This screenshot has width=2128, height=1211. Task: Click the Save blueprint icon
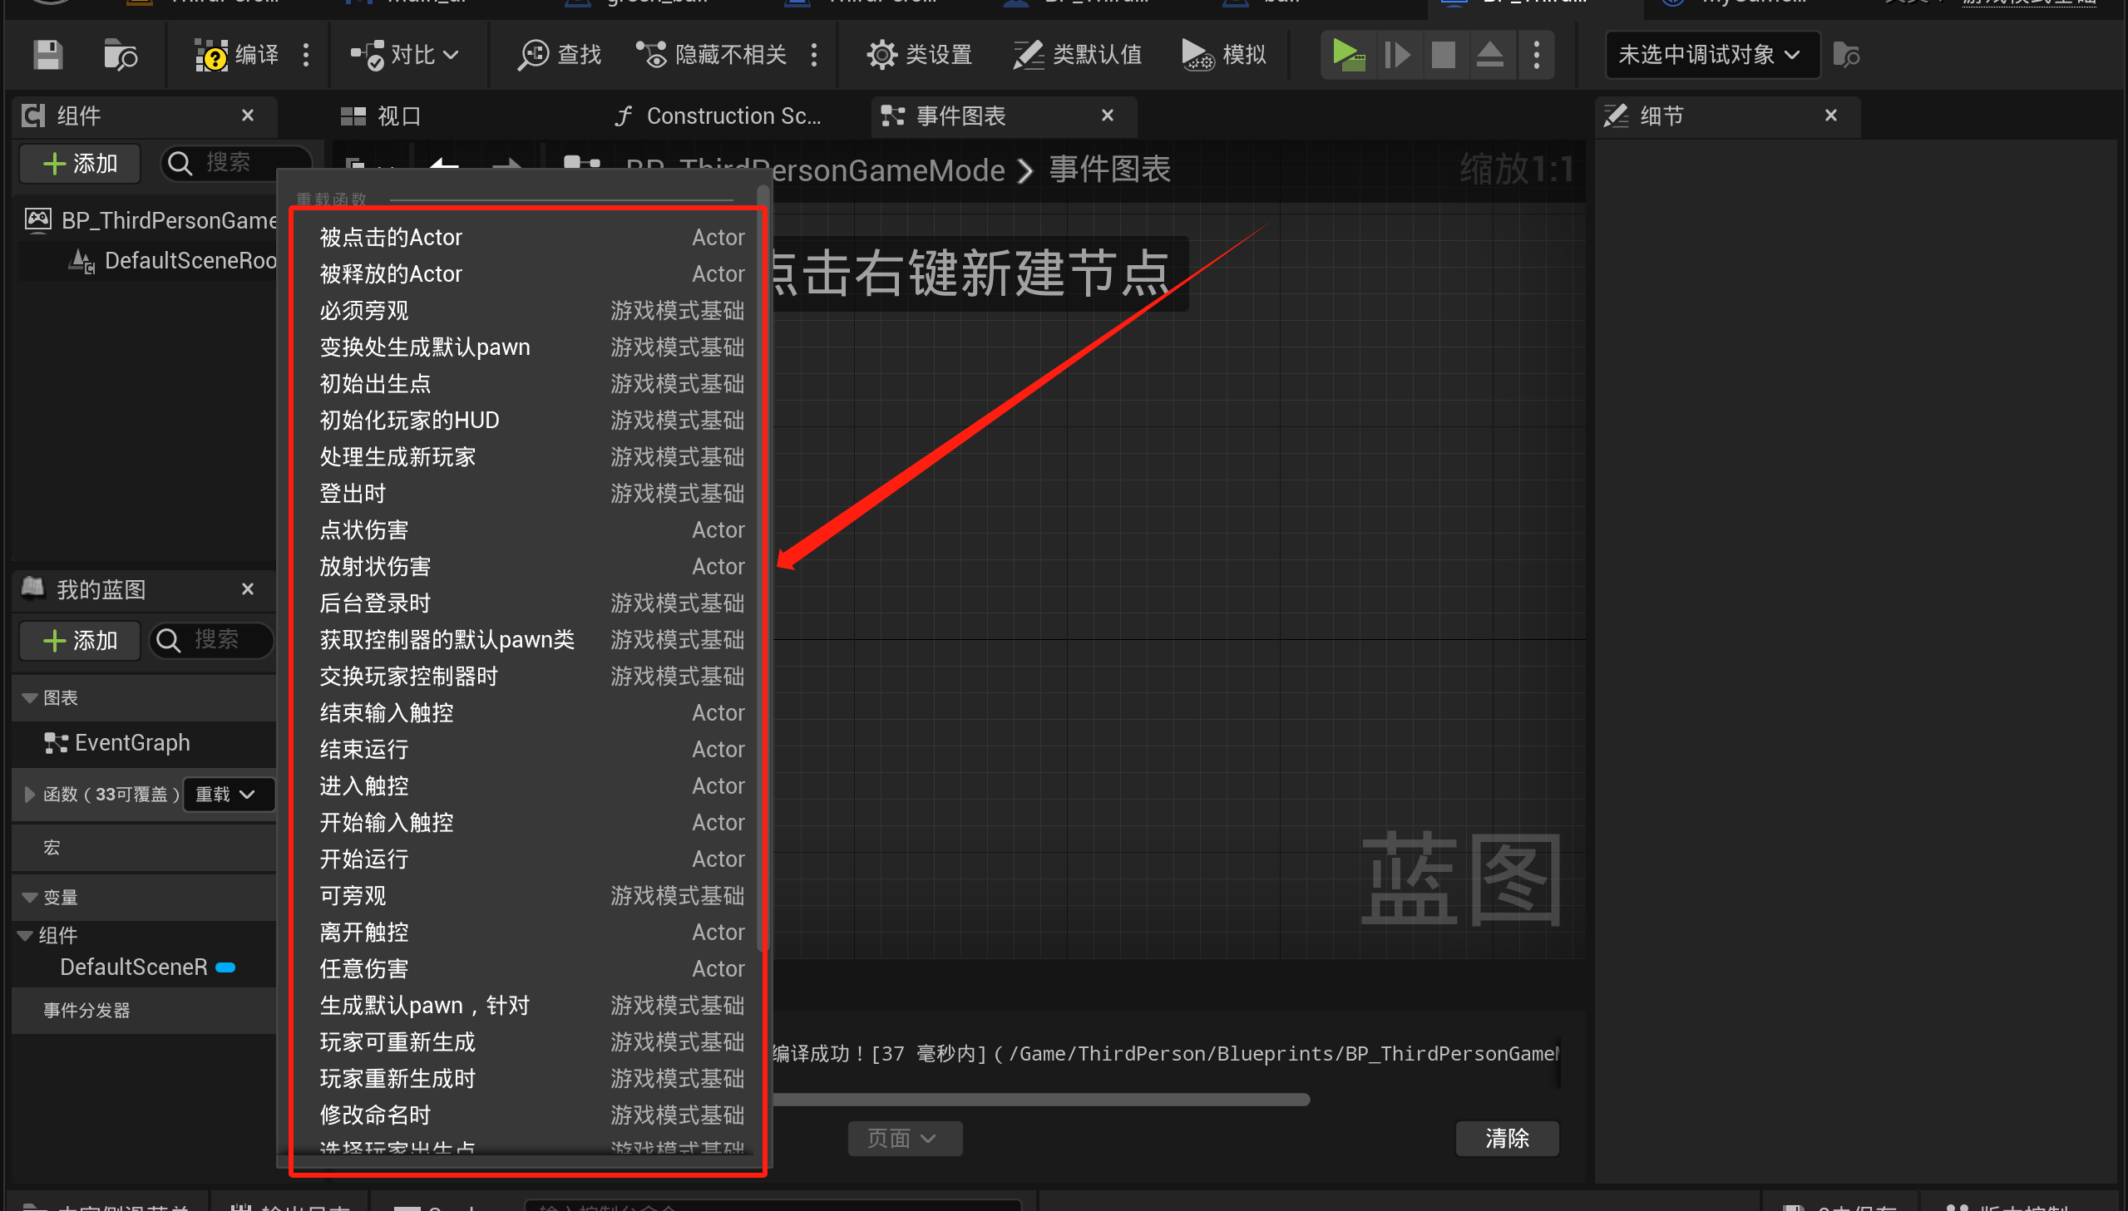point(47,55)
